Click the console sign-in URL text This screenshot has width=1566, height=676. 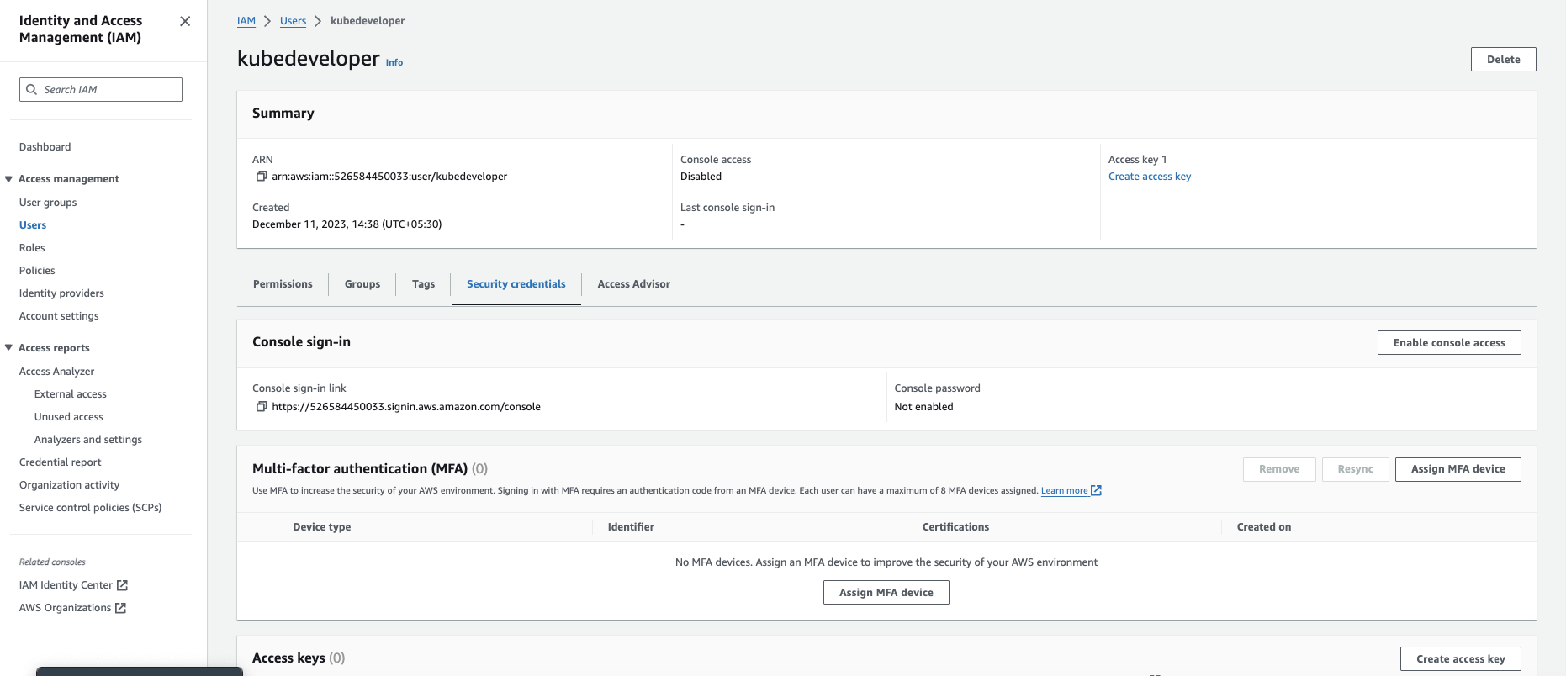(x=406, y=407)
